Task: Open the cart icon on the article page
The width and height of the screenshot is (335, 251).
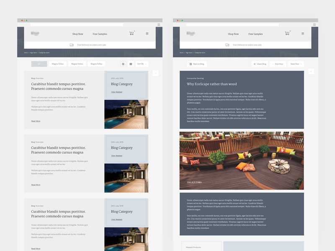Action: pyautogui.click(x=287, y=33)
